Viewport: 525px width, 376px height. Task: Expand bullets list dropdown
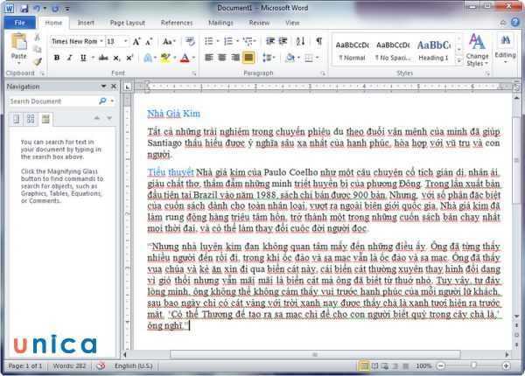[x=218, y=41]
